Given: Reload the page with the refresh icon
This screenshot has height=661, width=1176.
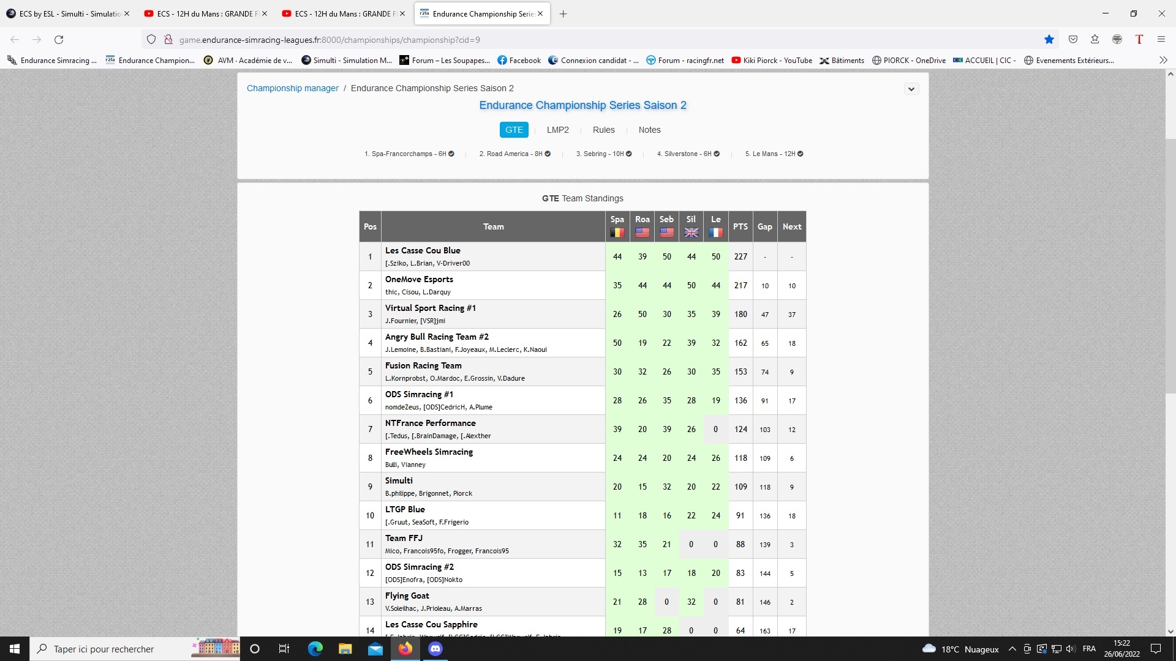Looking at the screenshot, I should (59, 40).
